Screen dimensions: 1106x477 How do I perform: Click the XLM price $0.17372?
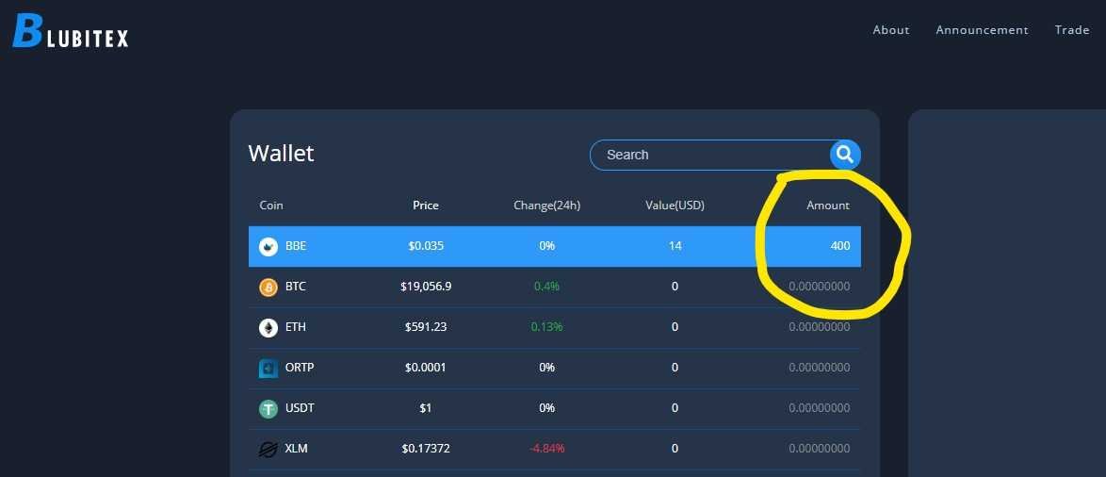tap(425, 448)
